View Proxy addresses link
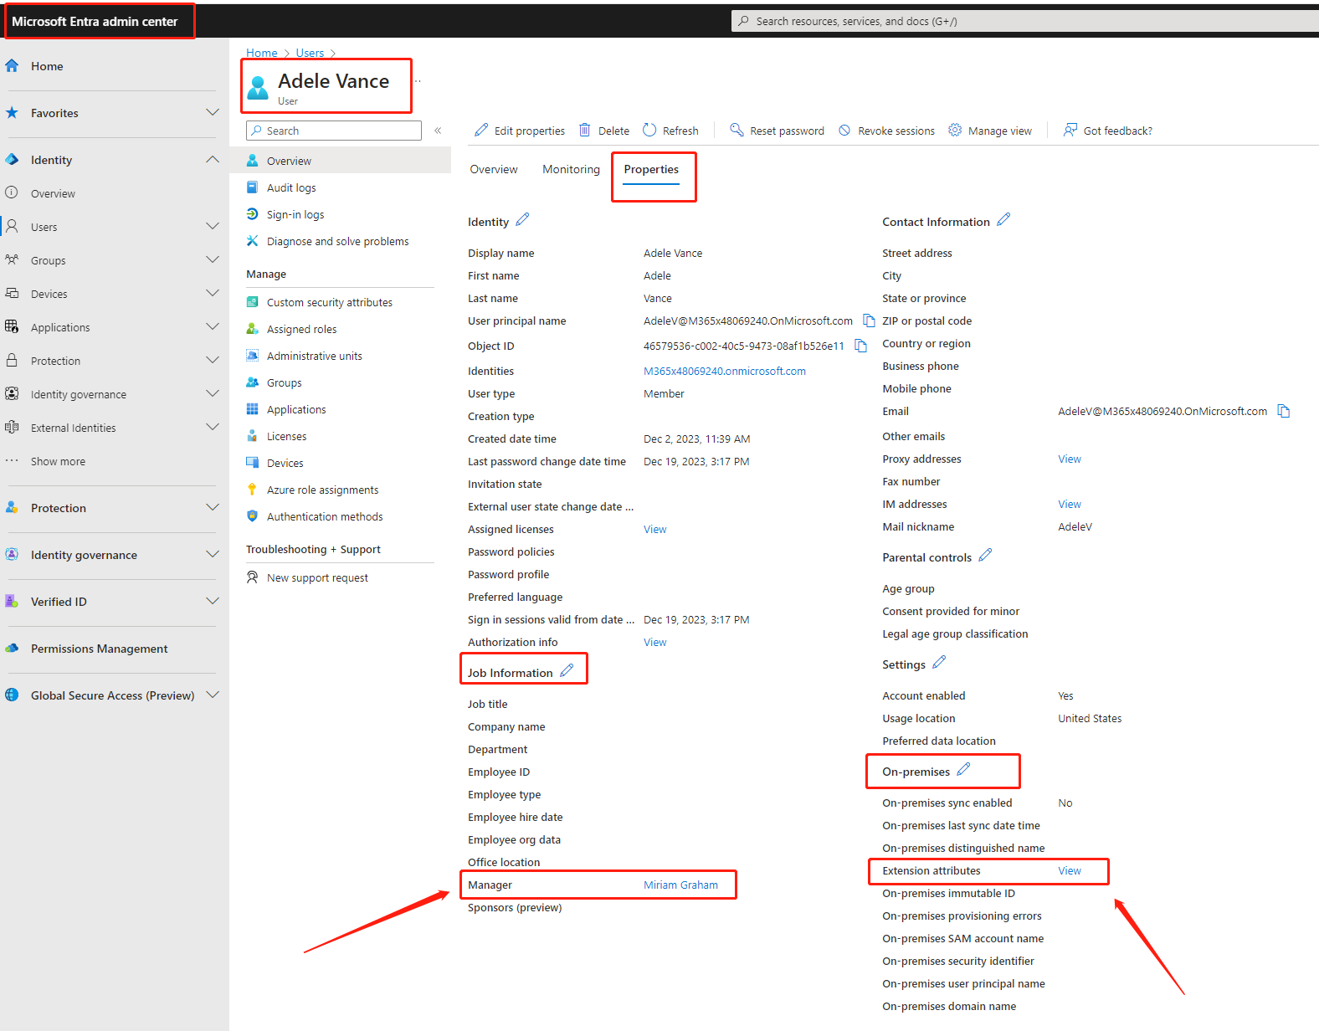The width and height of the screenshot is (1319, 1031). click(1069, 459)
